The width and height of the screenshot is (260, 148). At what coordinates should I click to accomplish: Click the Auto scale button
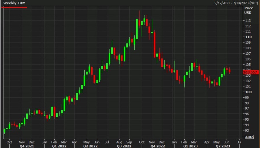click(249, 137)
